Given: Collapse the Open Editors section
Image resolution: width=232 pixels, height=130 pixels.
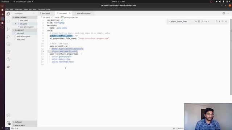Looking at the screenshot, I should [x=25, y=17].
